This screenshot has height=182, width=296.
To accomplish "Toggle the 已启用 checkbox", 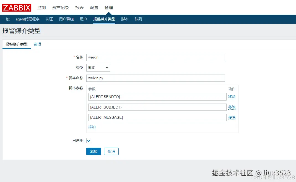I will click(x=89, y=141).
